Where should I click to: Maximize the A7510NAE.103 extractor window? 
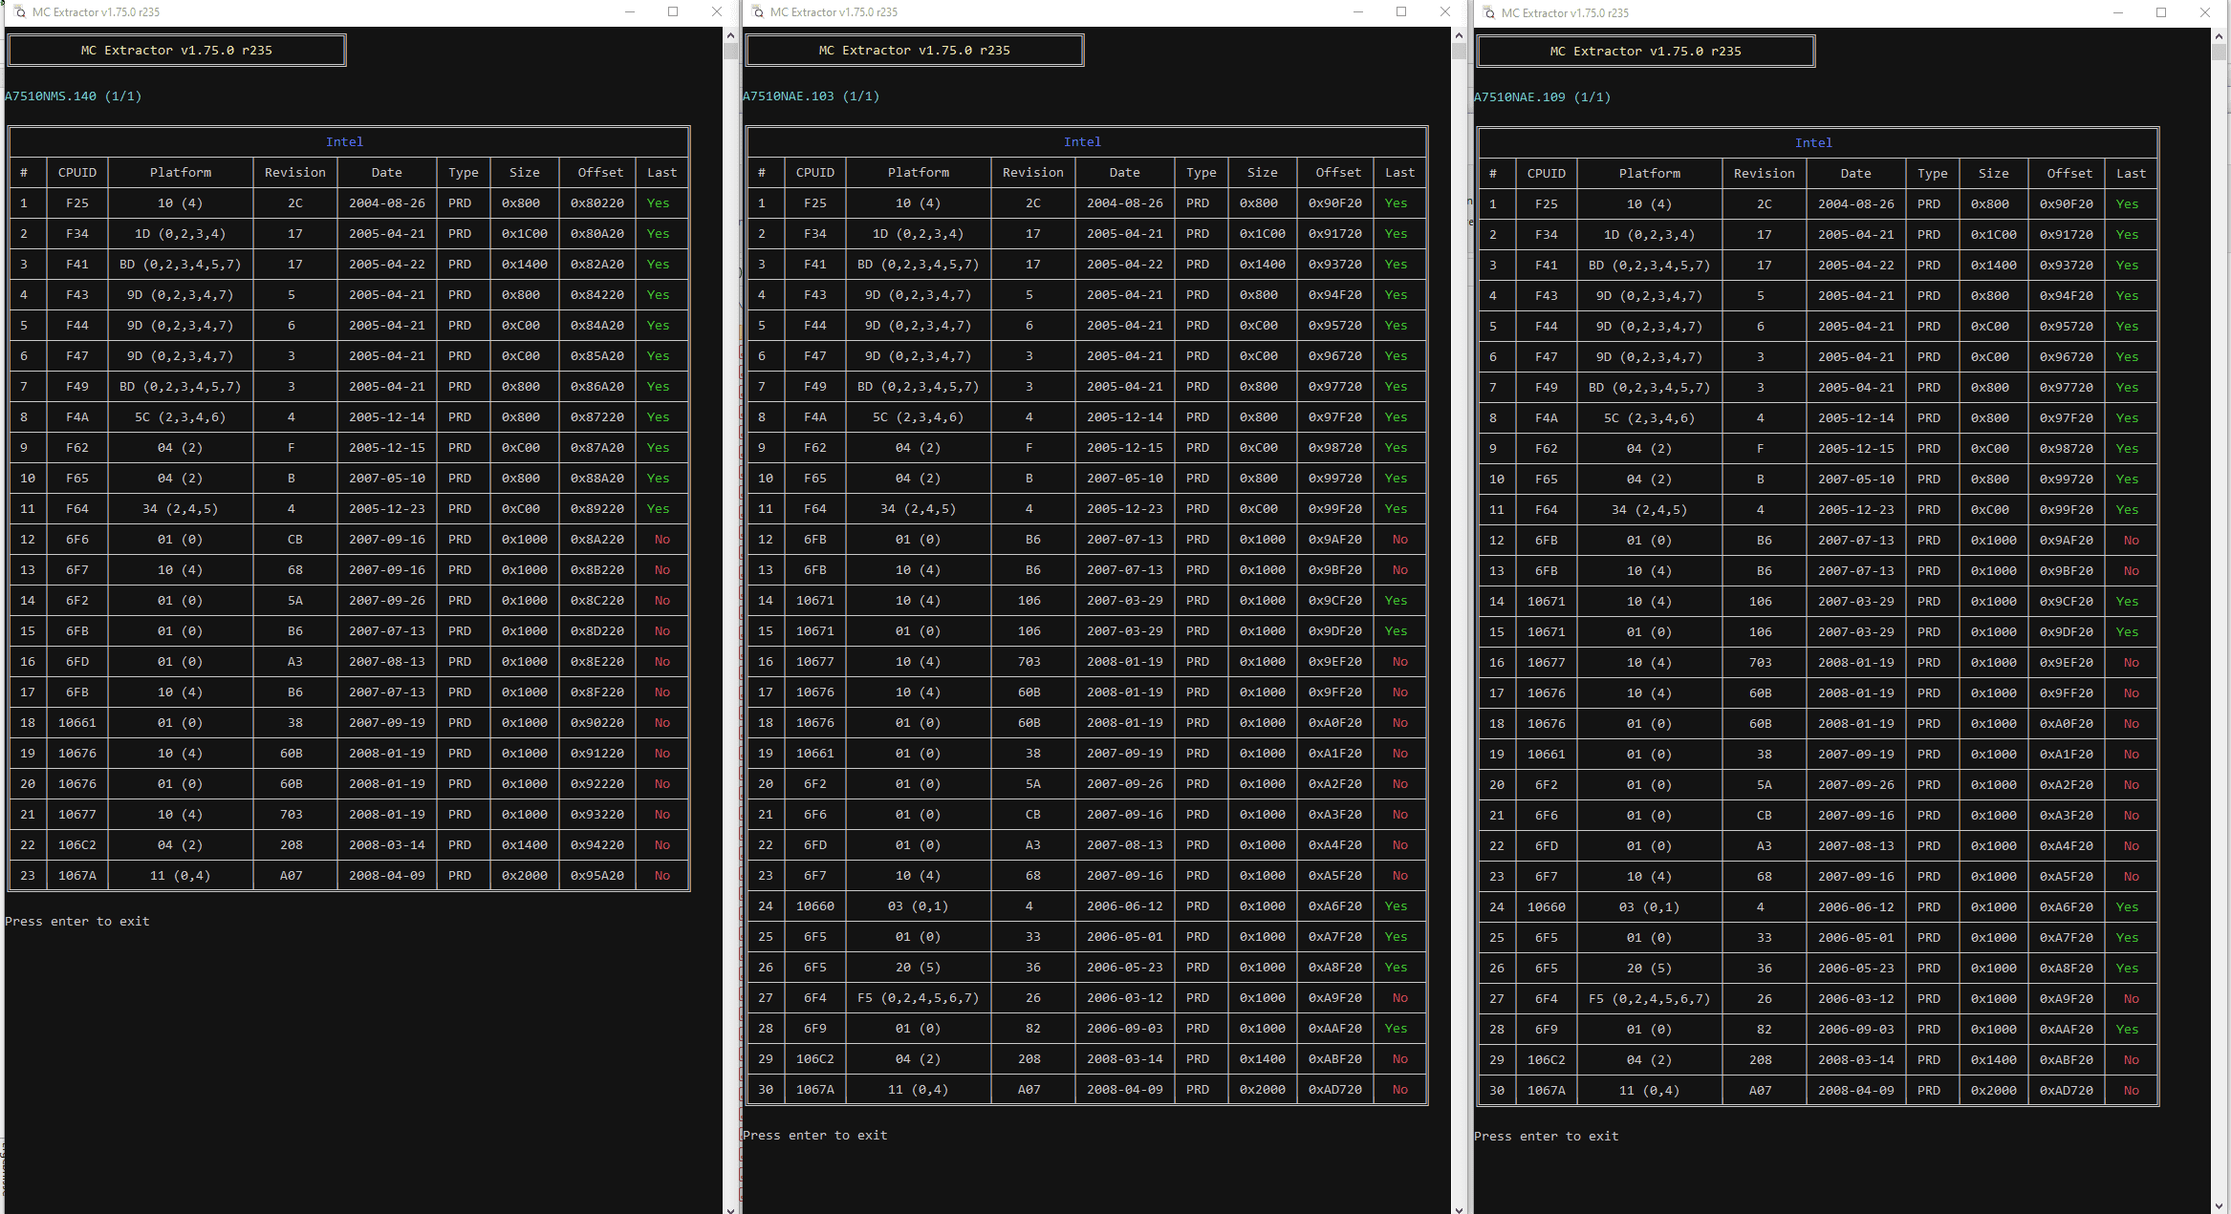[1401, 11]
